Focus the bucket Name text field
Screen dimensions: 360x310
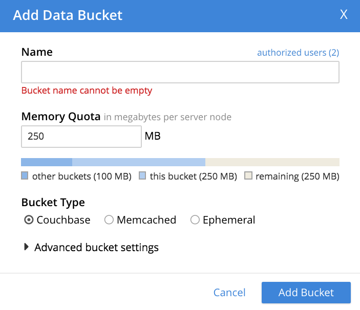tap(180, 72)
